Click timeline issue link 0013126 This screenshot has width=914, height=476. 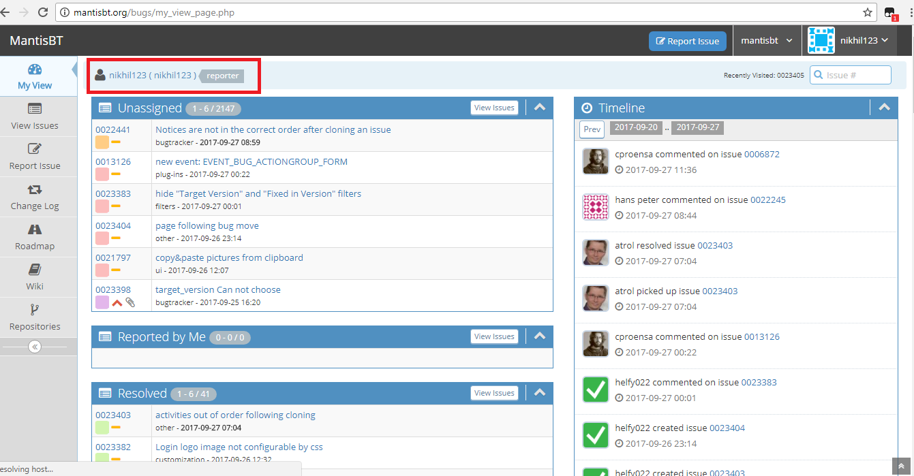point(762,336)
